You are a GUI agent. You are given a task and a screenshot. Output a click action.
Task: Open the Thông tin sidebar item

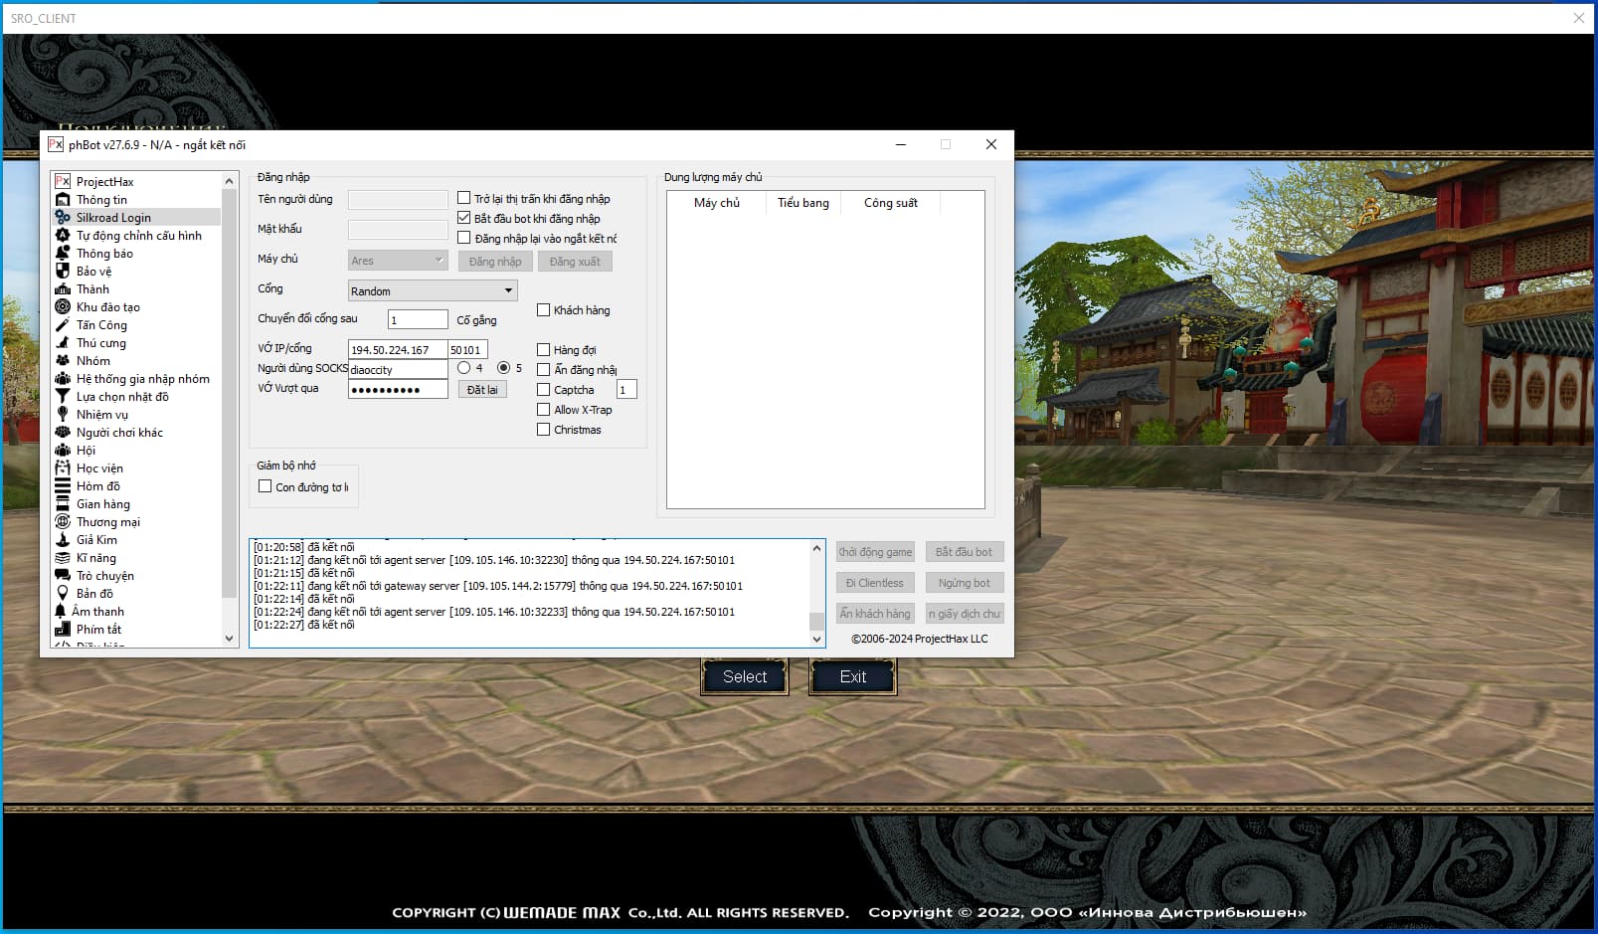pos(101,200)
